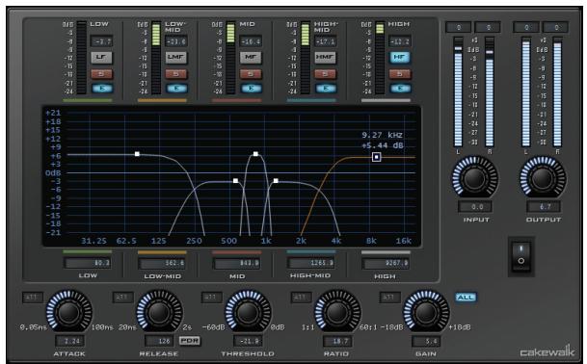Toggle the PDR button beside Release
Image resolution: width=587 pixels, height=364 pixels.
pyautogui.click(x=190, y=341)
